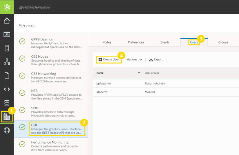Click the Export download icon
239x155 pixels.
(x=151, y=60)
